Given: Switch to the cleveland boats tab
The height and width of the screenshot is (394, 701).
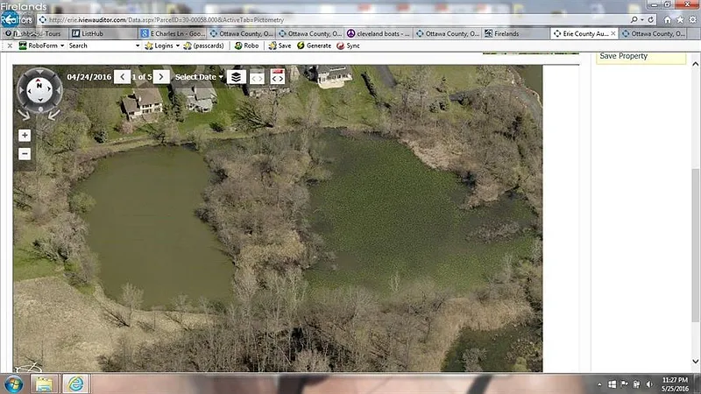Looking at the screenshot, I should click(379, 33).
